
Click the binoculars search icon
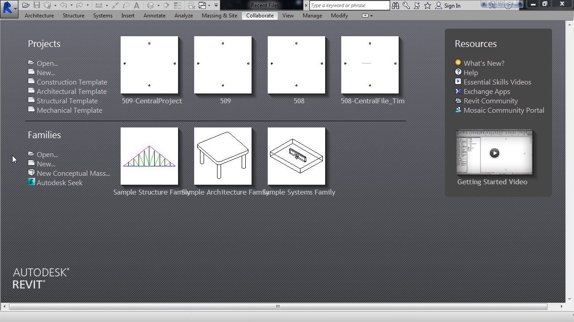click(396, 5)
